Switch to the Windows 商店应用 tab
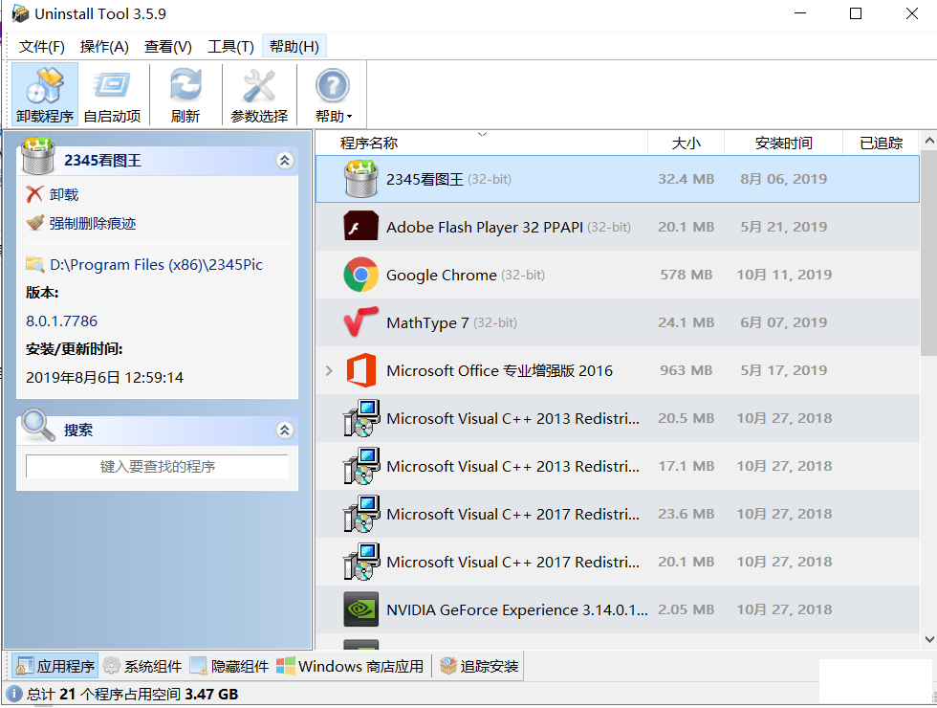The image size is (937, 708). pos(350,666)
